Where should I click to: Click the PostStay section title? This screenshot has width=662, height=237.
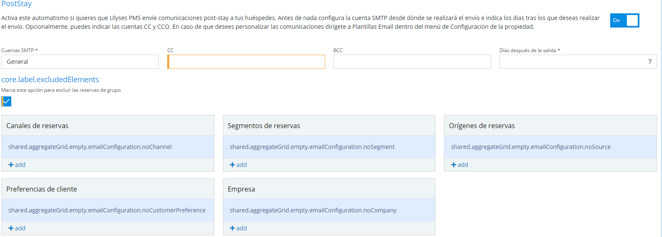(x=16, y=4)
